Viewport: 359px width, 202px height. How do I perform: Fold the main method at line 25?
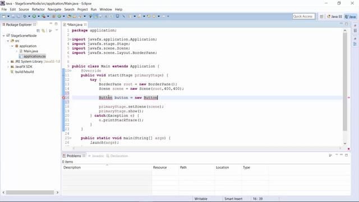pos(71,138)
